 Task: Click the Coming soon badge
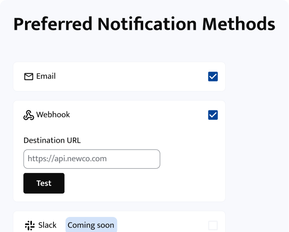point(91,225)
